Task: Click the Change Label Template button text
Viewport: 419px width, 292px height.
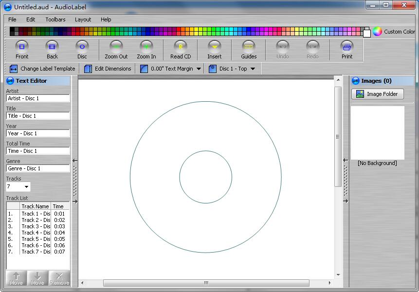Action: 48,69
